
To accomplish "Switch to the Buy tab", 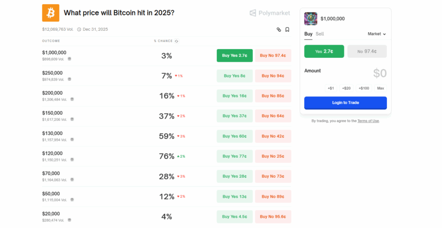I will (x=308, y=34).
